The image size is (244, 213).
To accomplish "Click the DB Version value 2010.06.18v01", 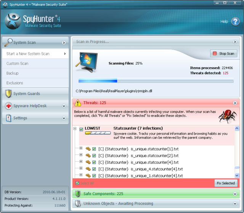I will pos(54,192).
